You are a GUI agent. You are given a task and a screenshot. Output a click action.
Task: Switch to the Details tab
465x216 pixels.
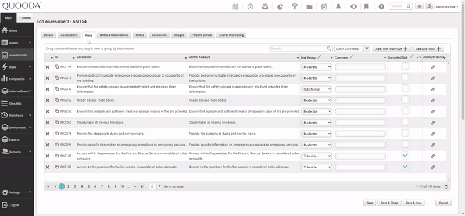[x=48, y=35]
